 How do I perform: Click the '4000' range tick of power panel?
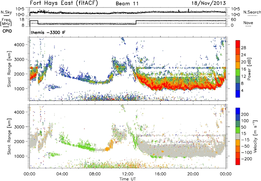[x=19, y=45]
